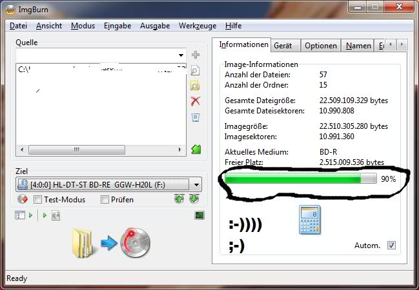Click source list scroll left arrow

[x=22, y=150]
